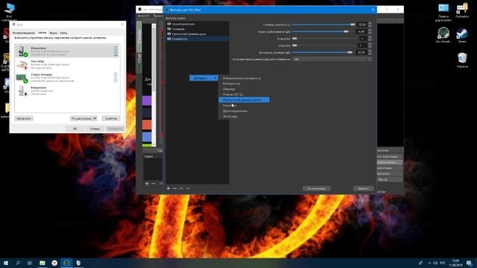
Task: Click taskbar search icon
Action: point(18,263)
